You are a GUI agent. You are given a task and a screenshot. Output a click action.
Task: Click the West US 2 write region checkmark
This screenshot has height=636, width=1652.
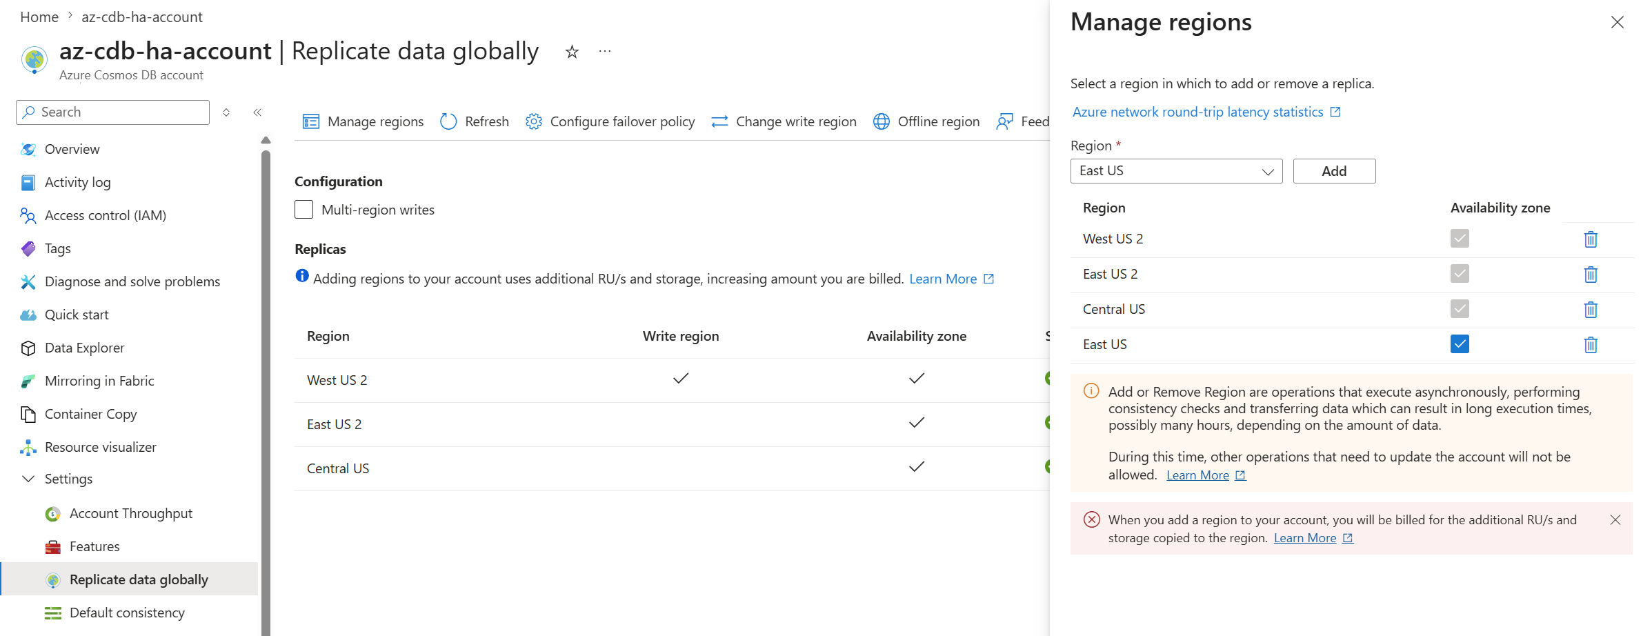coord(681,378)
